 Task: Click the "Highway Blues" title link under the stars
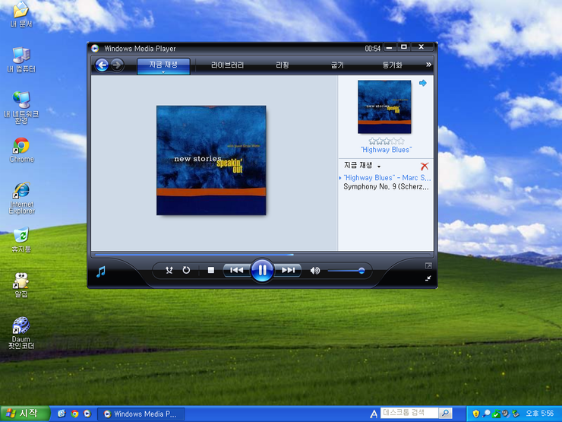387,150
